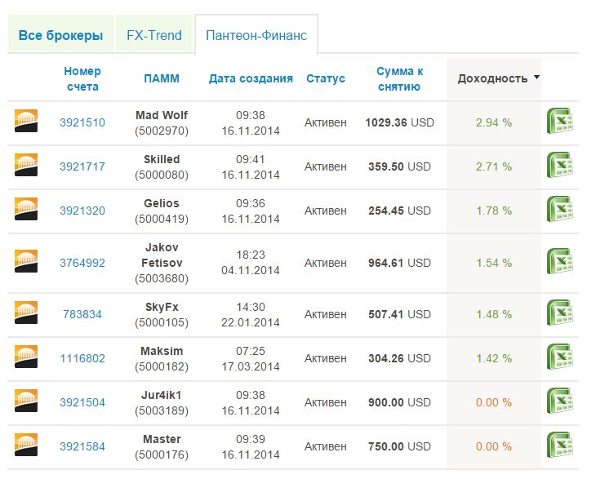
Task: Click the broker logo beside account 783834
Action: tap(26, 314)
